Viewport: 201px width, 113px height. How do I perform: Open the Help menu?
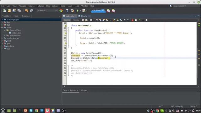point(92,6)
